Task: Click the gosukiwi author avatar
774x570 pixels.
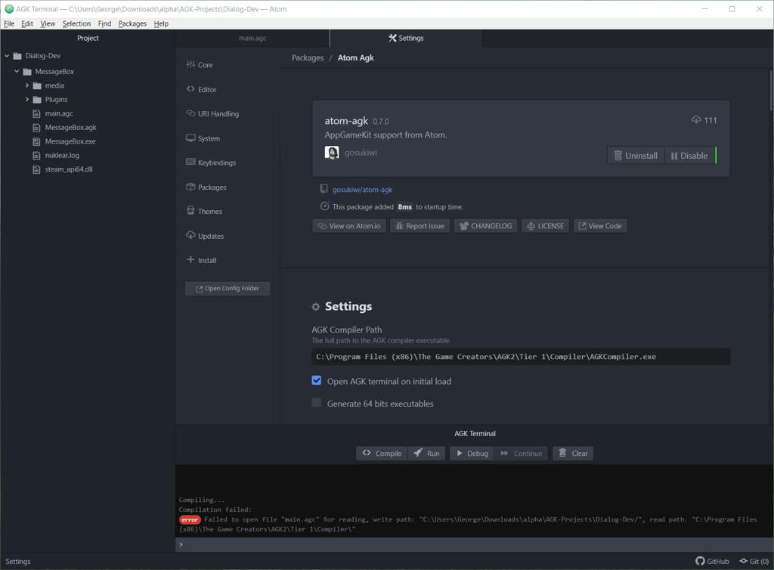Action: coord(332,153)
